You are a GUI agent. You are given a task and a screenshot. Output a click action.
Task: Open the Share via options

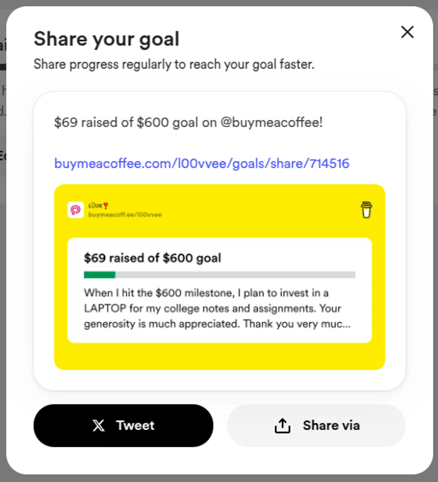[x=316, y=426]
